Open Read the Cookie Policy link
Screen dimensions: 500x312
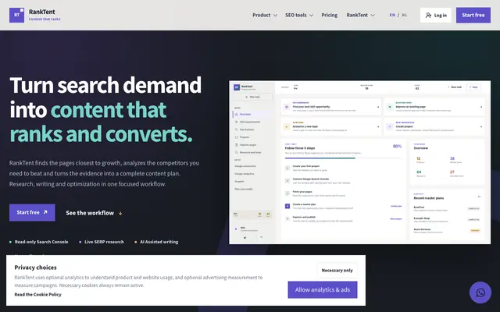pyautogui.click(x=38, y=295)
